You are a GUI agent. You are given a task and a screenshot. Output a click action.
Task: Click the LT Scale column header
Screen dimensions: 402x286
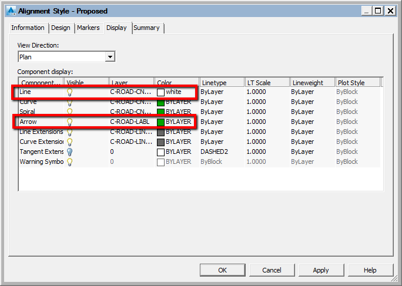point(267,82)
